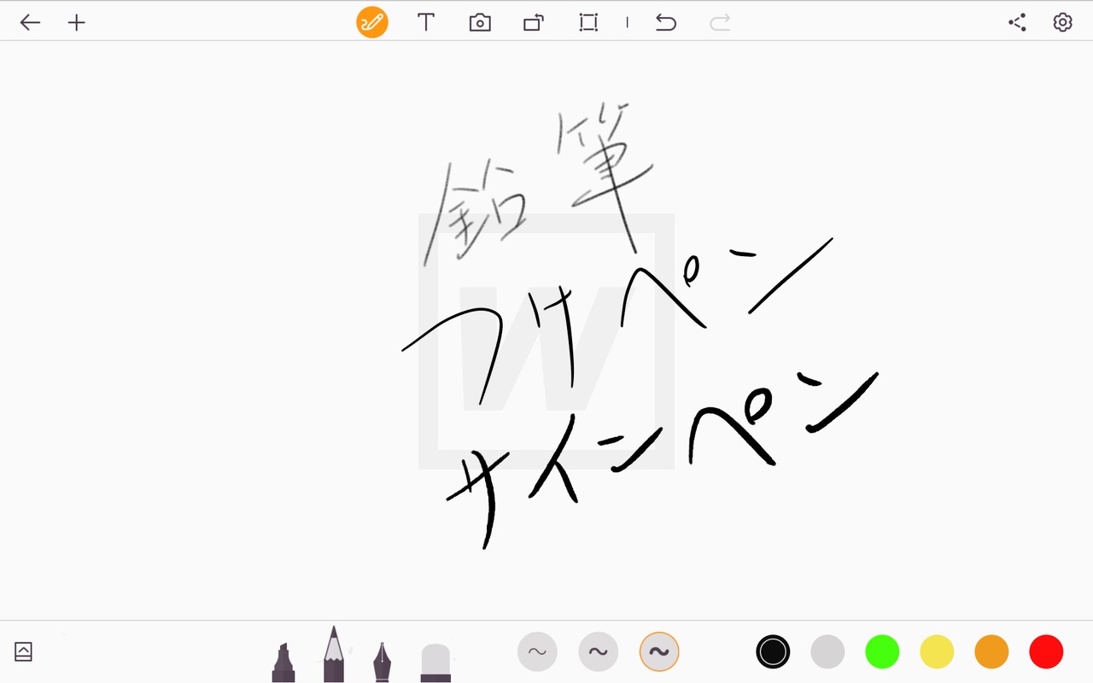Expand the page panel at bottom left
The height and width of the screenshot is (683, 1093).
[23, 651]
